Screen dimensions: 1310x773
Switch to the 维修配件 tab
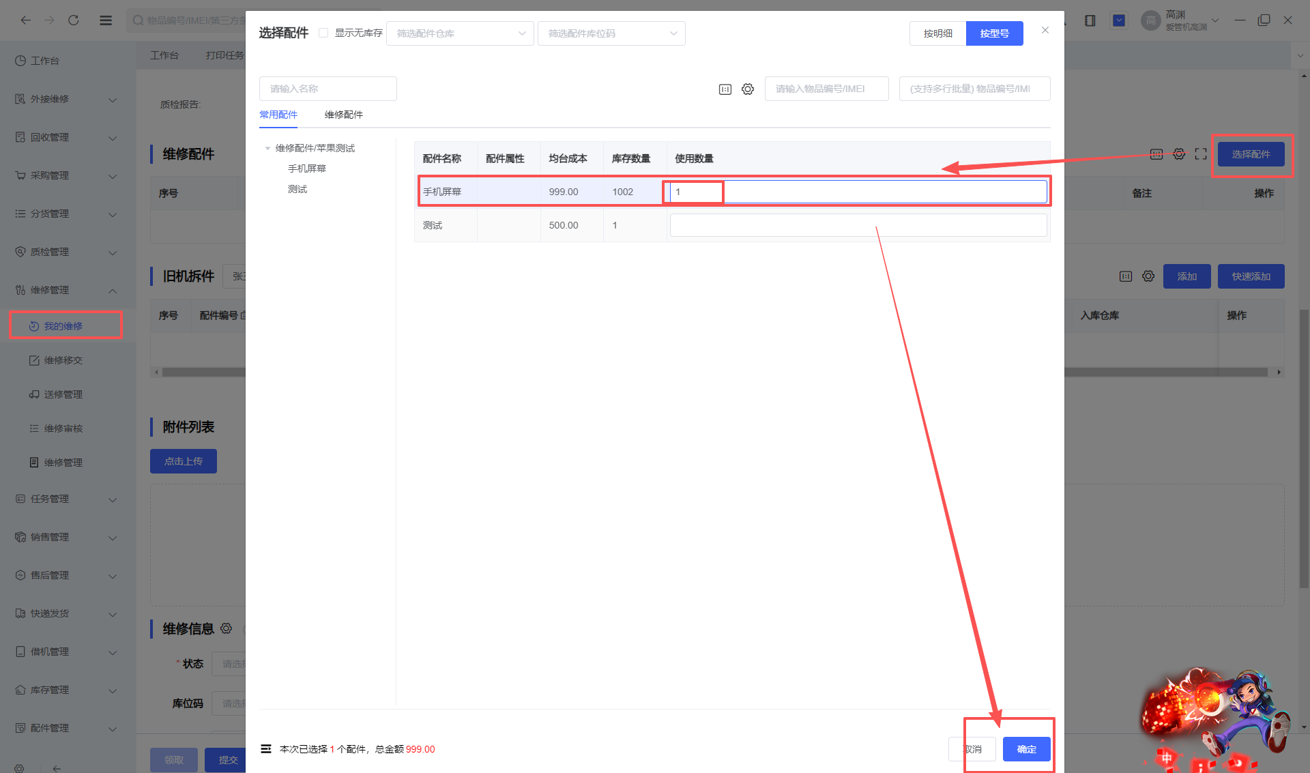tap(343, 115)
